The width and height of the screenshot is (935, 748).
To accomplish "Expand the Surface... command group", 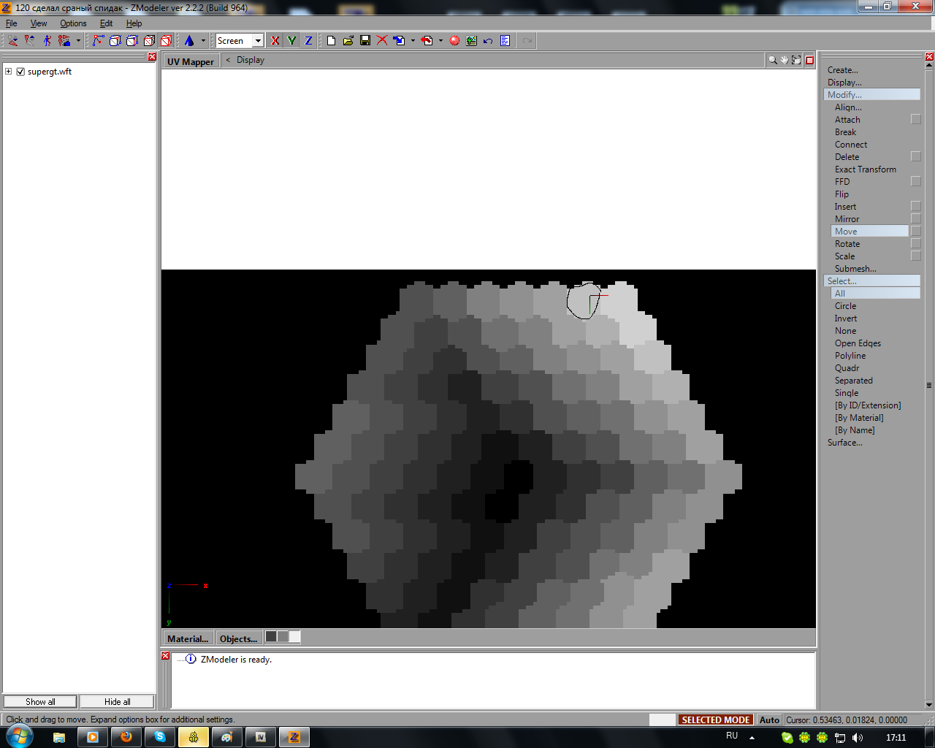I will (x=844, y=443).
